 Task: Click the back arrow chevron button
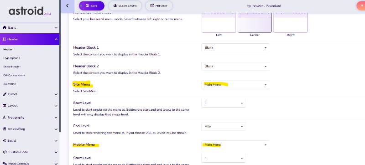67,6
